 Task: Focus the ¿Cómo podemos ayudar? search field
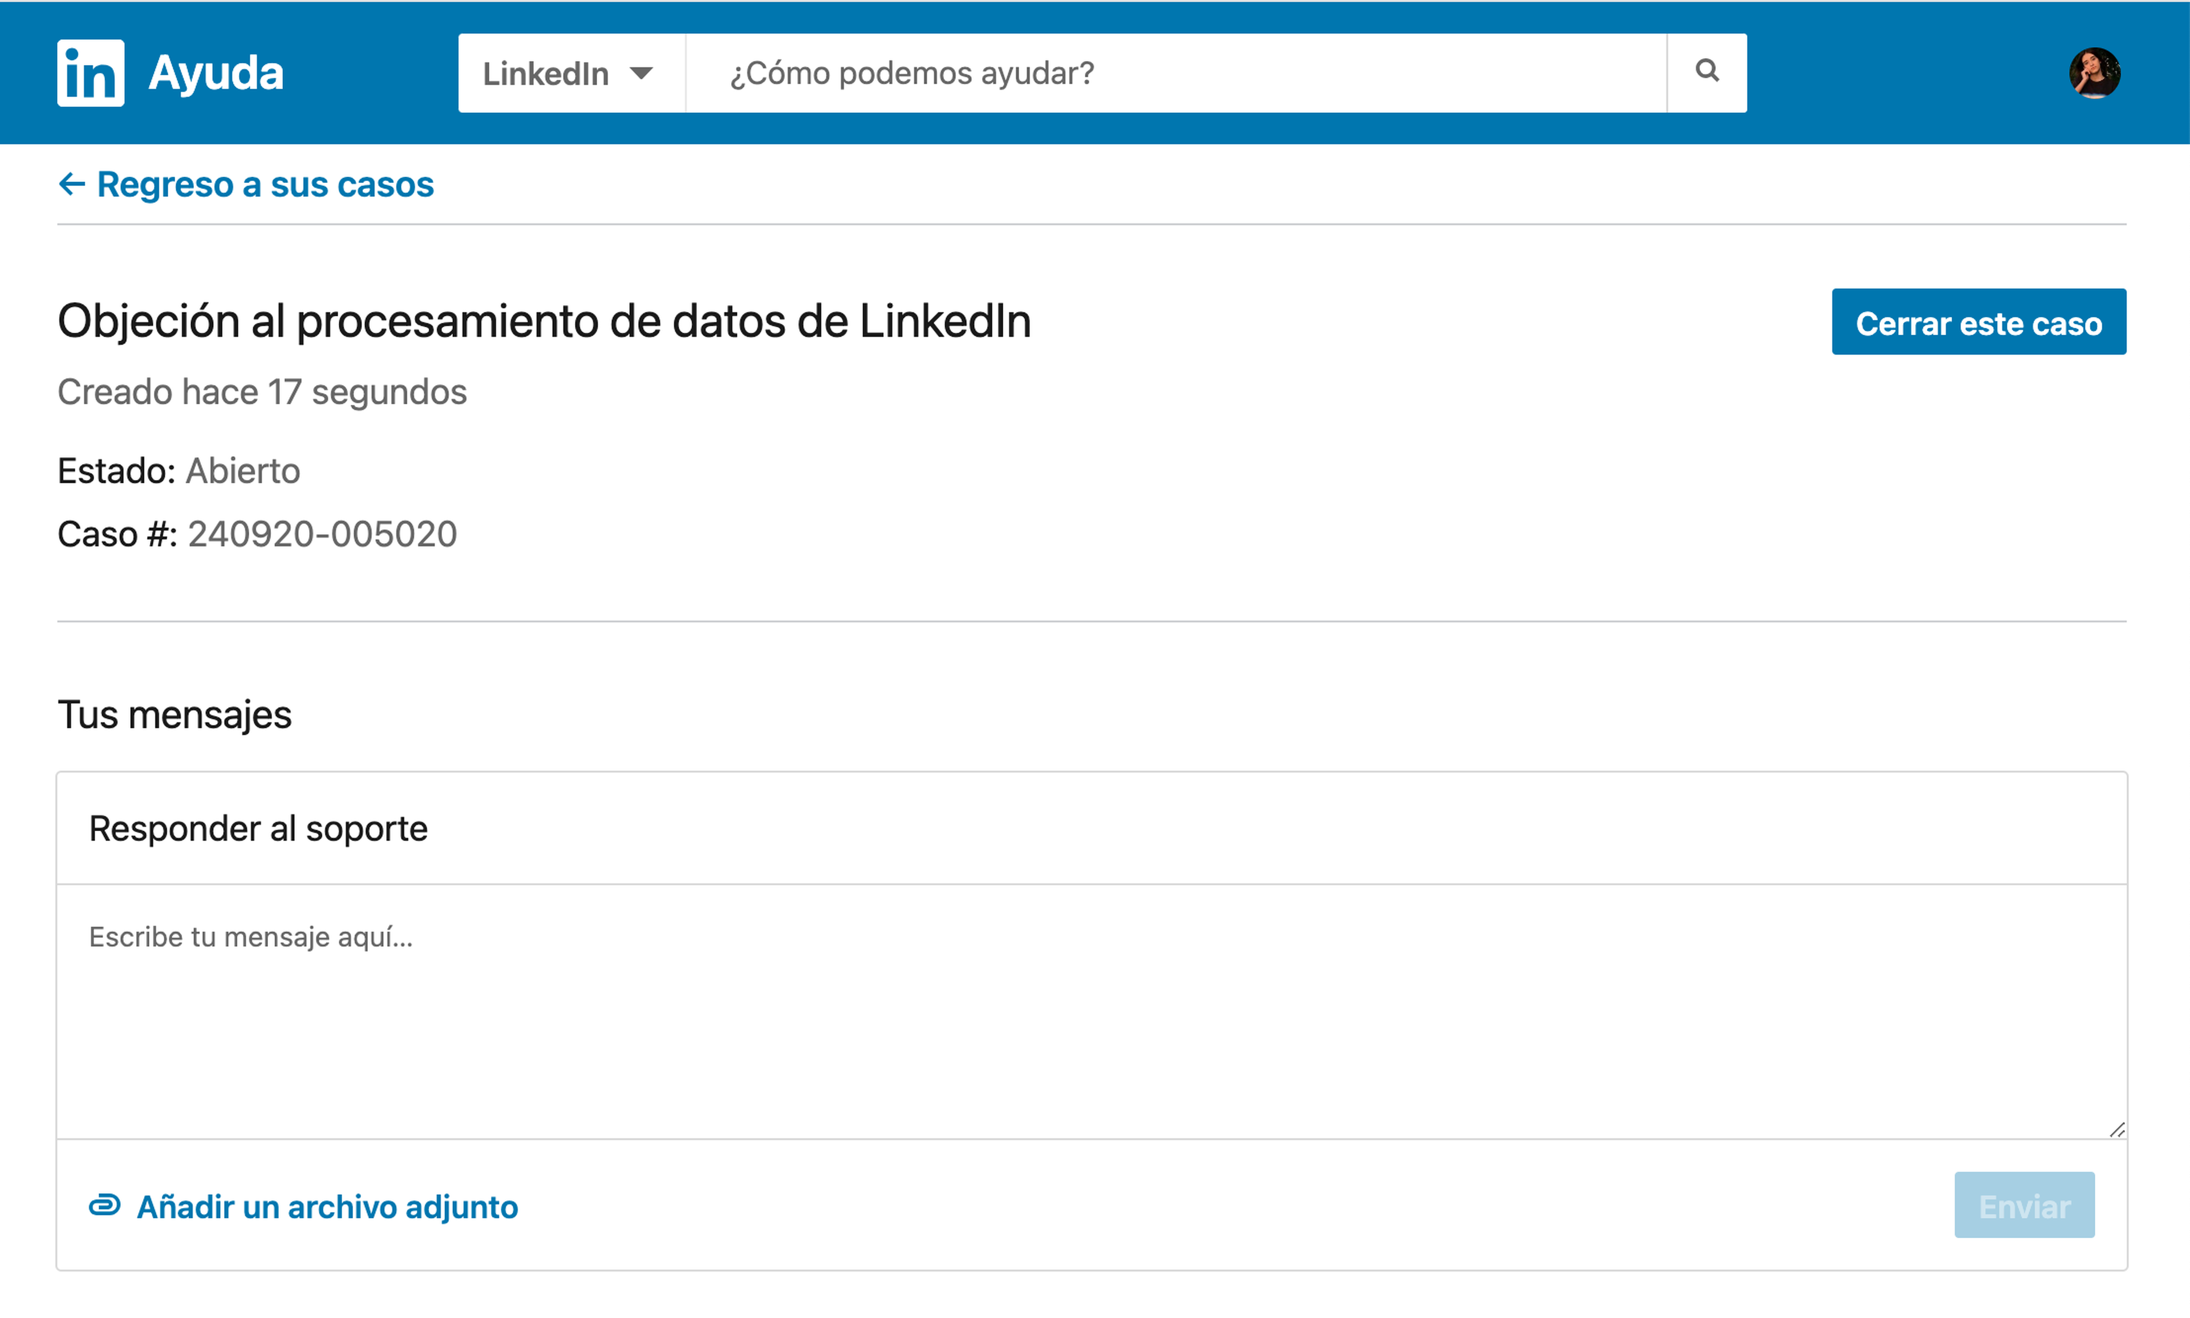tap(1175, 73)
